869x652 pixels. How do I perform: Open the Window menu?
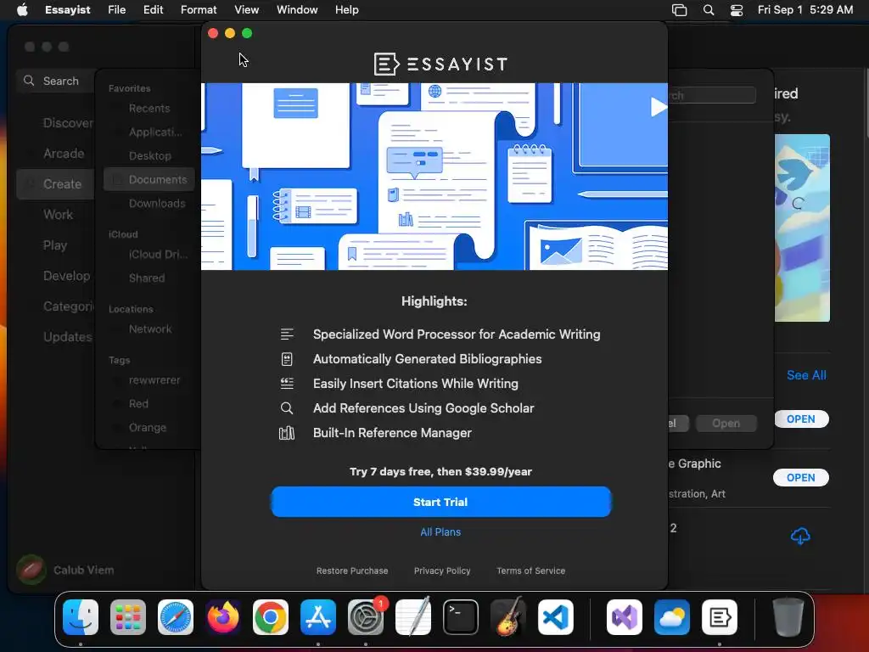297,10
